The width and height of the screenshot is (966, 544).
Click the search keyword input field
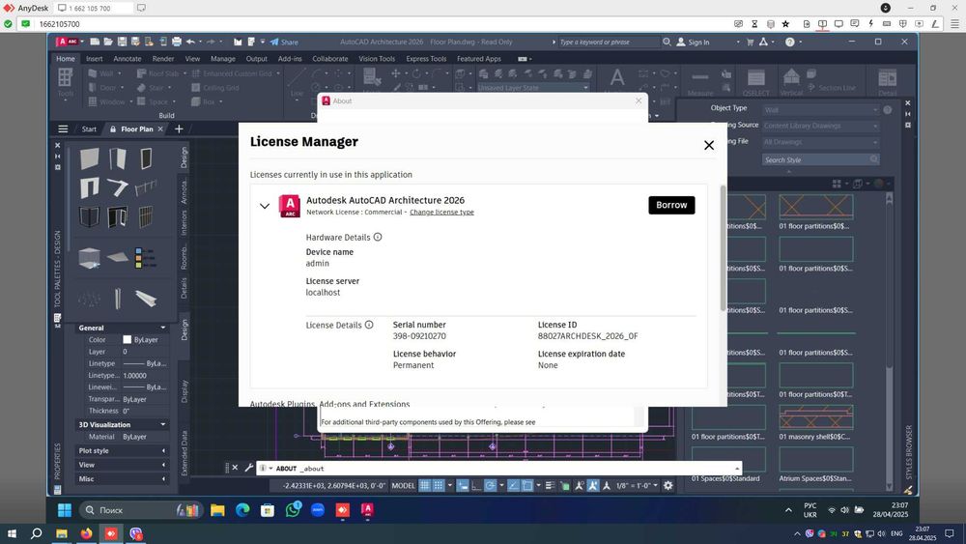point(608,42)
